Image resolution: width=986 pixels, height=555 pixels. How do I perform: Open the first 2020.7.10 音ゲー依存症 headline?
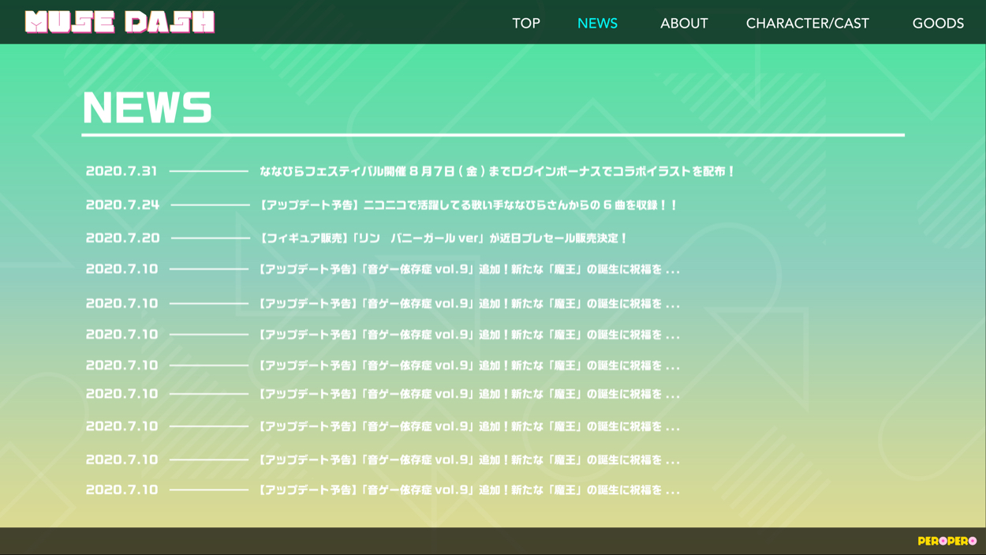click(x=469, y=270)
